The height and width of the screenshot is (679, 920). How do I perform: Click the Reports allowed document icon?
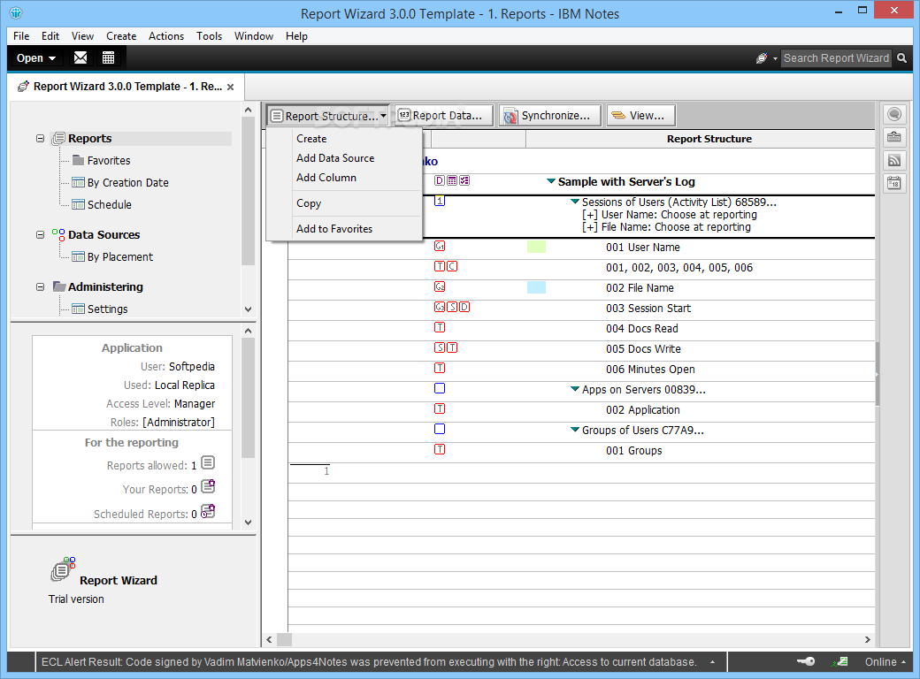208,463
